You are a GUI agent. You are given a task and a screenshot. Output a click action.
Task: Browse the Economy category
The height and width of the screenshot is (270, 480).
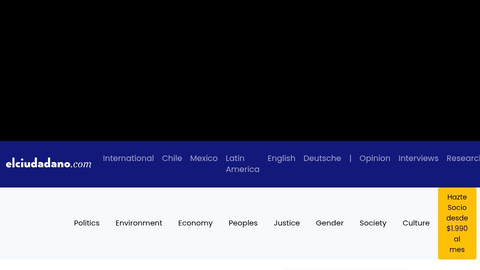coord(195,223)
